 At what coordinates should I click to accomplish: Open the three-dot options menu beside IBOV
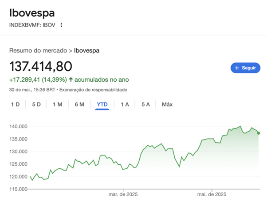pos(61,25)
